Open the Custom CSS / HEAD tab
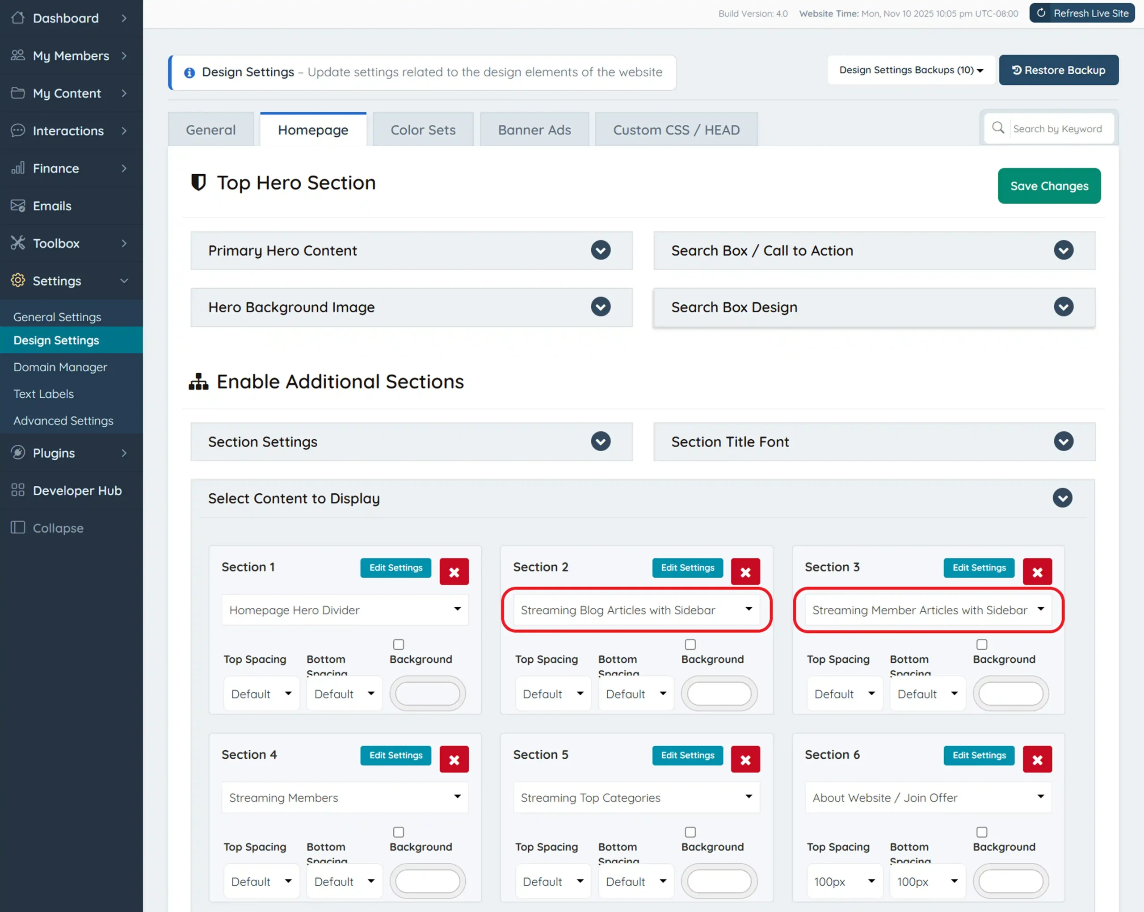Viewport: 1144px width, 912px height. pos(677,130)
